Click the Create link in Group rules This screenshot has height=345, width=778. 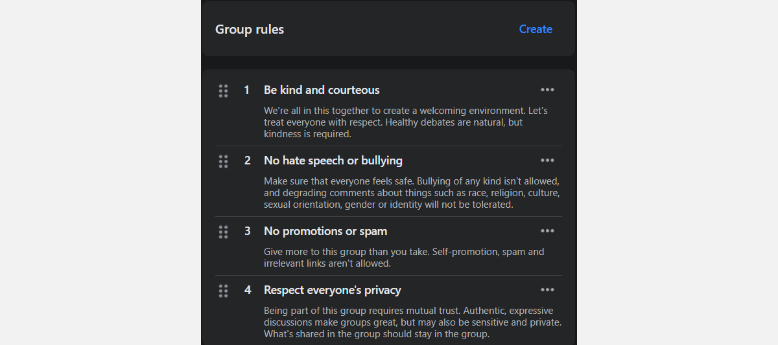[x=536, y=29]
